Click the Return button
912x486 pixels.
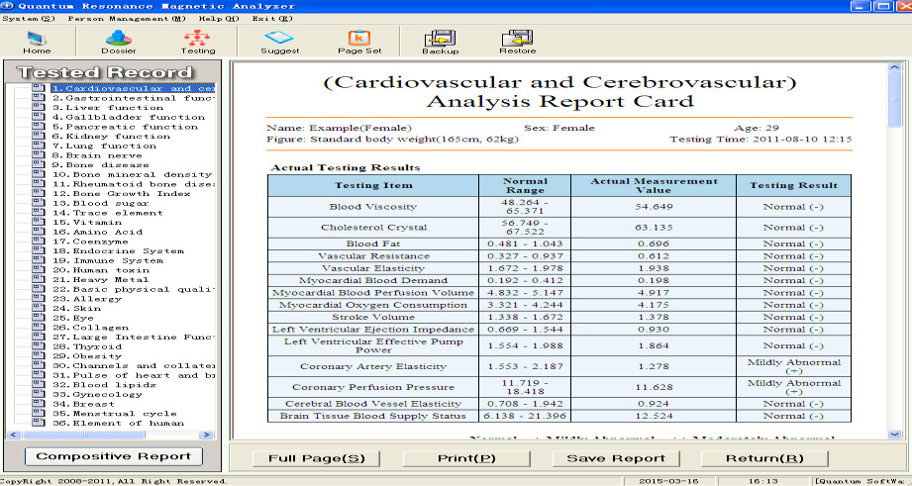point(764,458)
